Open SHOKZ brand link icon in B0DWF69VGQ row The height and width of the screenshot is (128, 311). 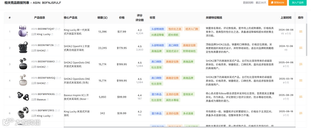pyautogui.click(x=47, y=83)
